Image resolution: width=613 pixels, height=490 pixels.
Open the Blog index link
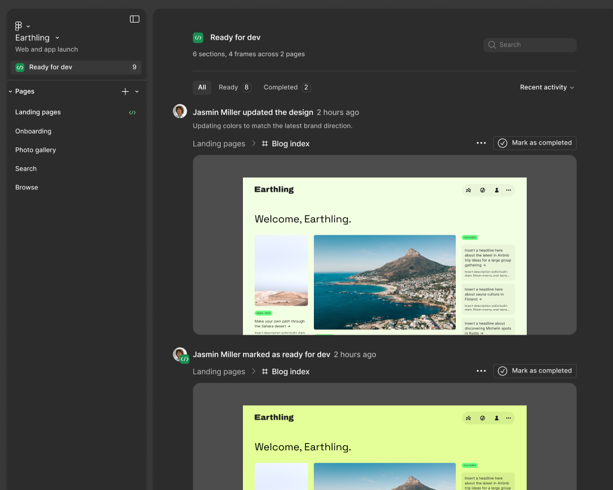point(291,143)
